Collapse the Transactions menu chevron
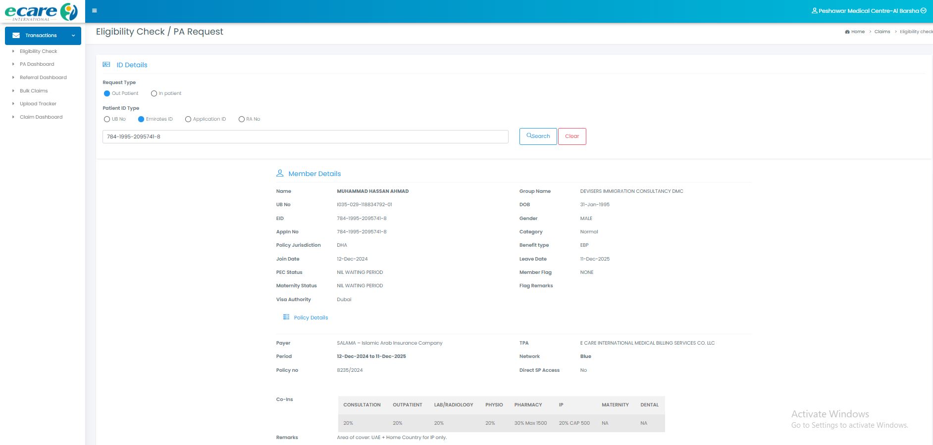This screenshot has height=445, width=933. pyautogui.click(x=73, y=36)
